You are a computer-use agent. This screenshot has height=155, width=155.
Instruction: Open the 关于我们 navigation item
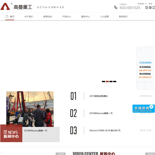[29, 16]
